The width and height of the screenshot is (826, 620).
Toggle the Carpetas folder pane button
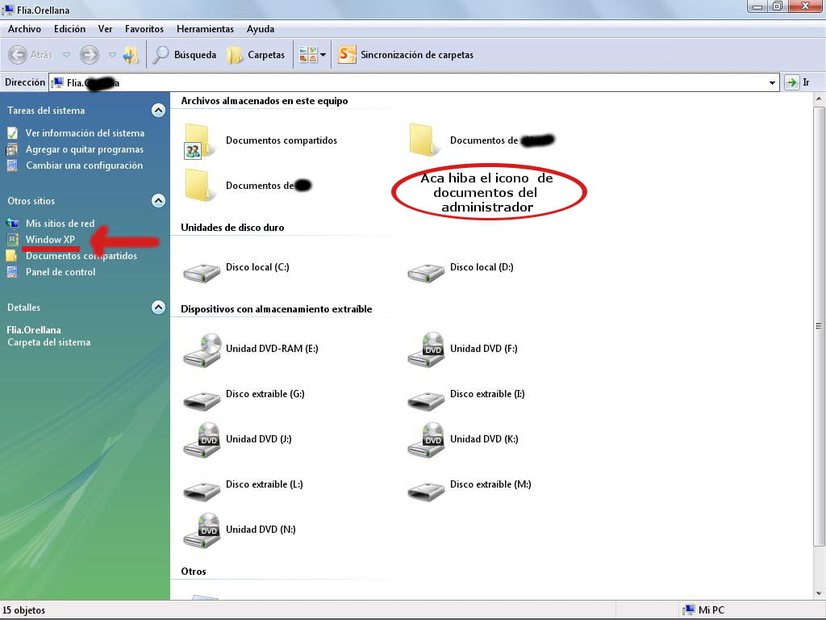click(256, 54)
